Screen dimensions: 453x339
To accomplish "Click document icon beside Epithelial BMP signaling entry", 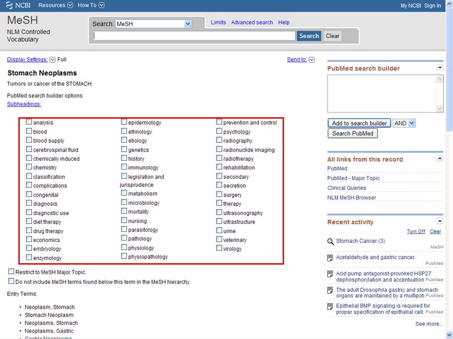I will [330, 307].
